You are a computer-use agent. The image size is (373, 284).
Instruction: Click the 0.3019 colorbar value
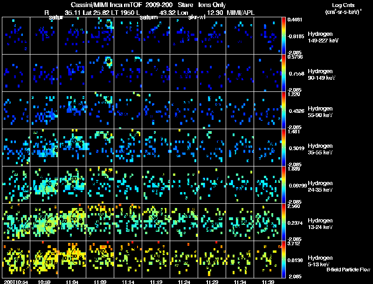(x=297, y=148)
